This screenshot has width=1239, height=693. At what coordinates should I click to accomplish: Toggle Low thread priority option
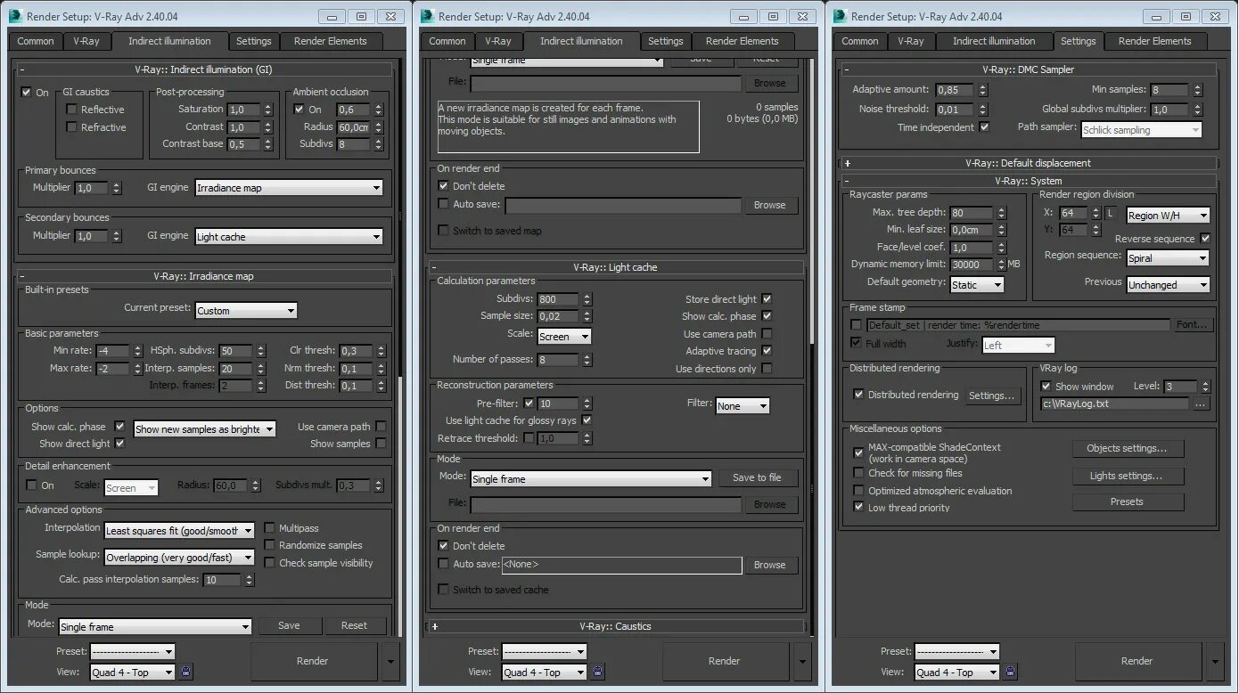858,508
